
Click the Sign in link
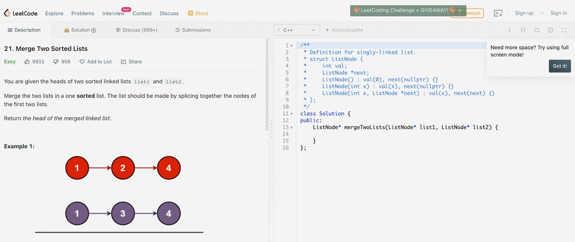click(x=559, y=13)
